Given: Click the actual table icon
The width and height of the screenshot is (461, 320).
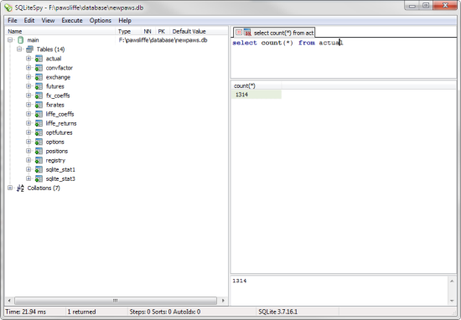Looking at the screenshot, I should click(x=39, y=59).
